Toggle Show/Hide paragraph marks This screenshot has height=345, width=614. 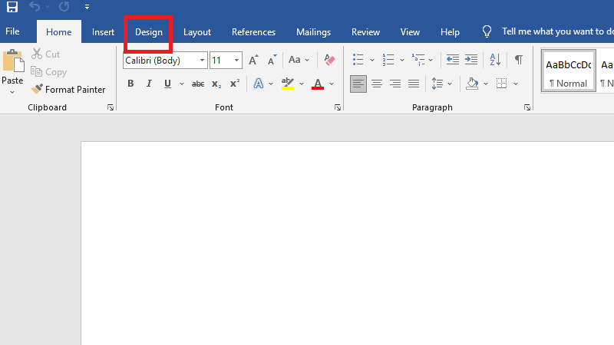tap(519, 60)
